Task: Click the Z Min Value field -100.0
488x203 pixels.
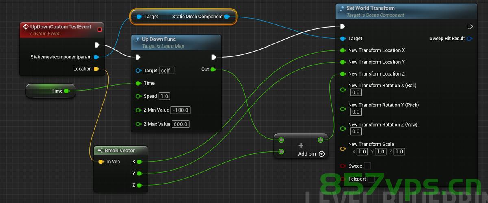Action: tap(181, 110)
